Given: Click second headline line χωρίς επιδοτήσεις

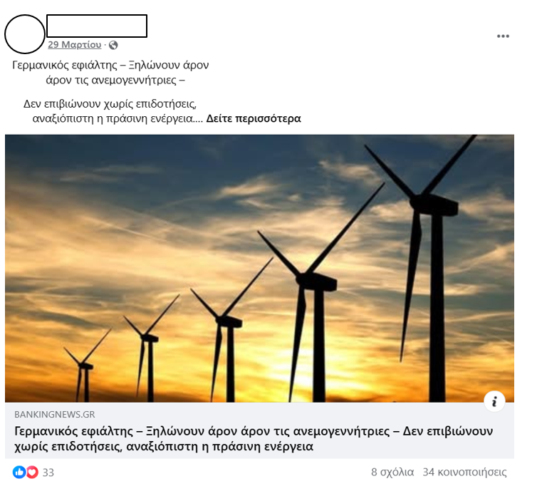Looking at the screenshot, I should 68,447.
